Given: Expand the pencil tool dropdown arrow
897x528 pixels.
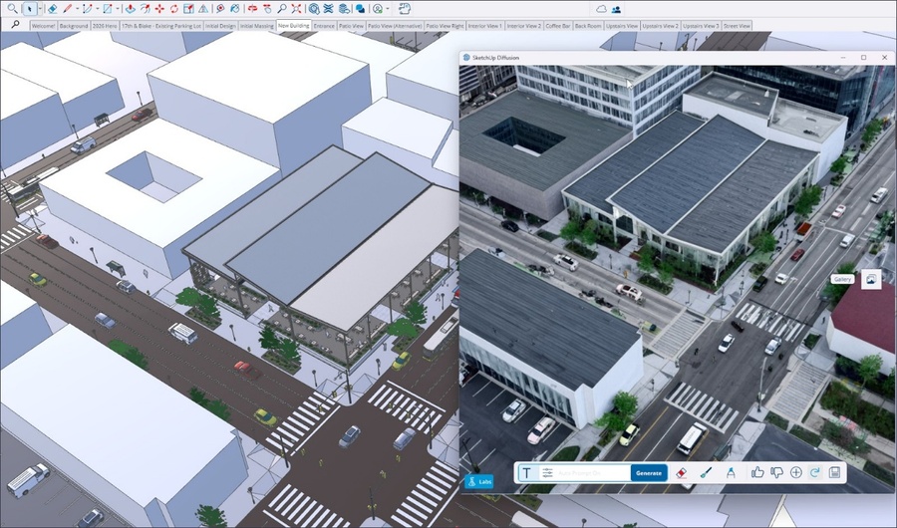Looking at the screenshot, I should pyautogui.click(x=79, y=8).
